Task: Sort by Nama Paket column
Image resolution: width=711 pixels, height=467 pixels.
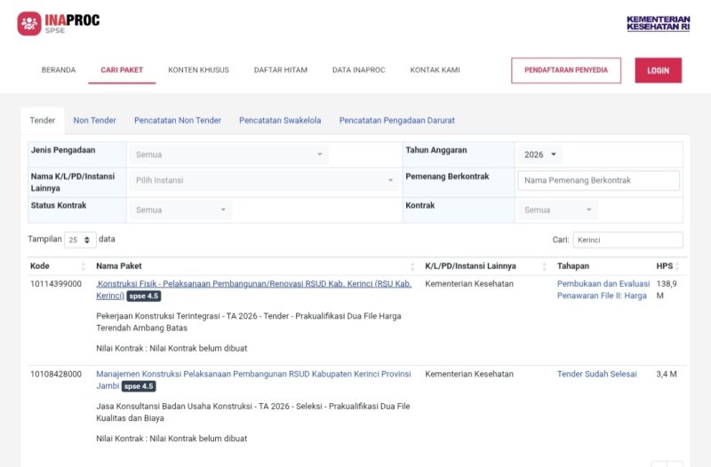Action: click(x=254, y=266)
